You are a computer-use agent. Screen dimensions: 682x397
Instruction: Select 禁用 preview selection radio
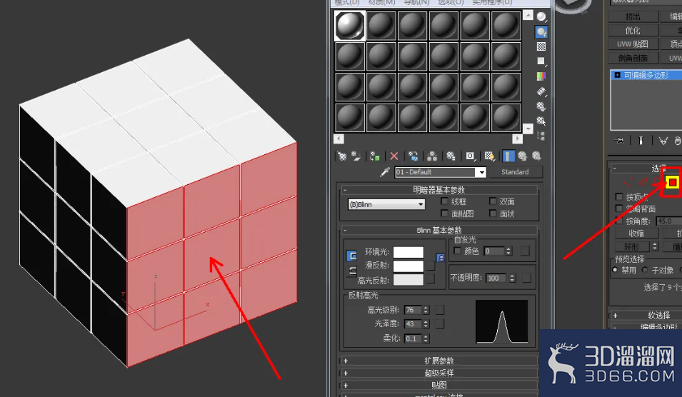615,270
